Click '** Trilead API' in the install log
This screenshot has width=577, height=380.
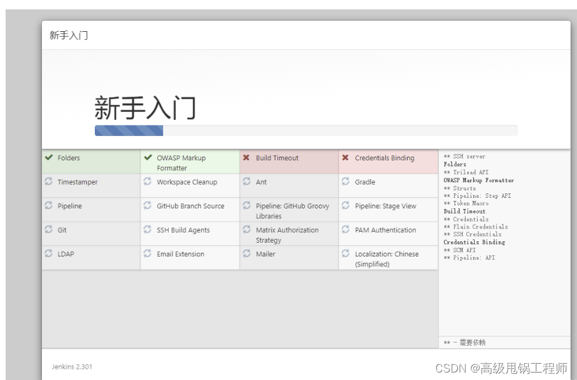coord(466,172)
